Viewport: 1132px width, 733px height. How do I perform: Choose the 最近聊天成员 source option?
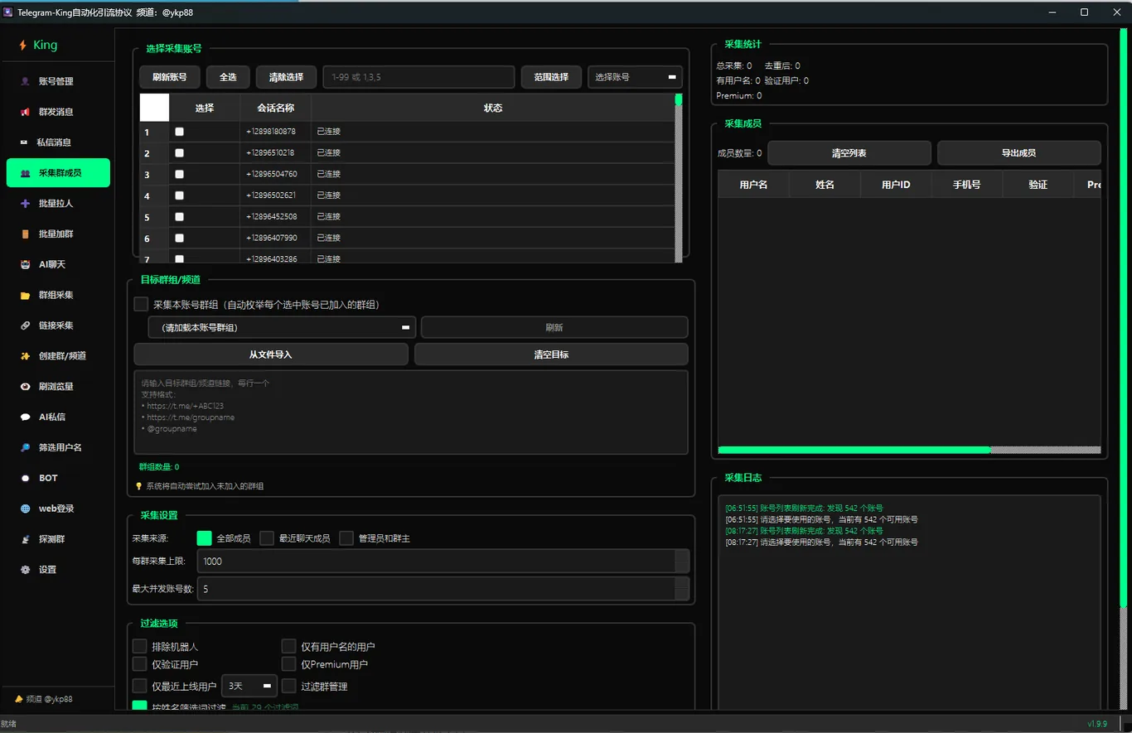click(267, 538)
